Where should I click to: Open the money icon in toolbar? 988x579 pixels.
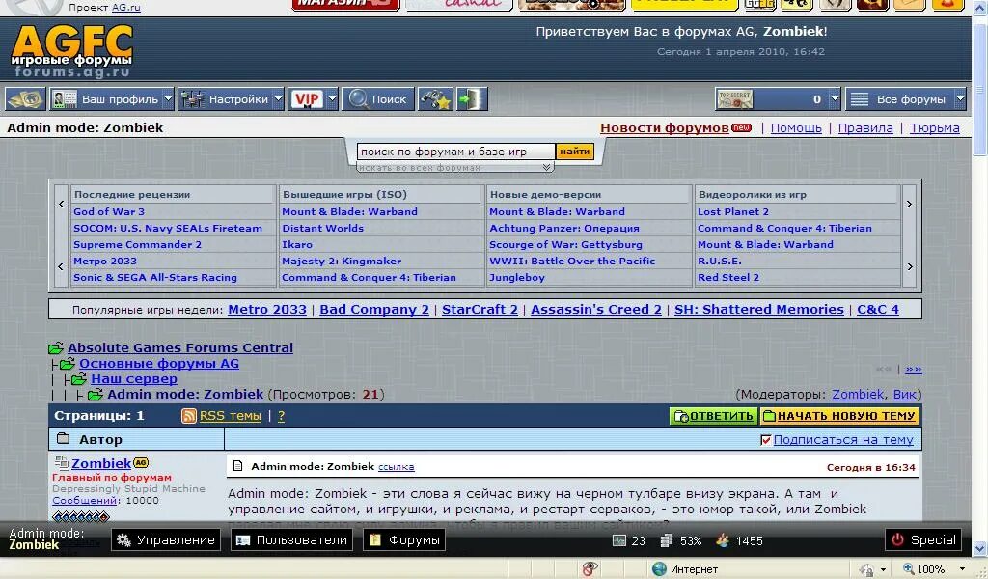[x=25, y=99]
